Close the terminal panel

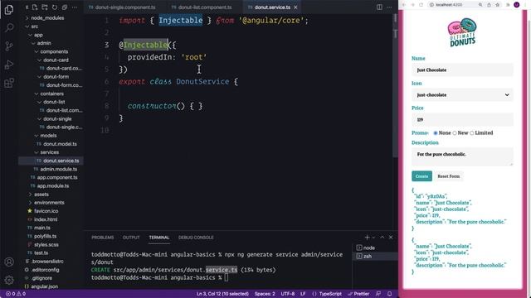[391, 238]
